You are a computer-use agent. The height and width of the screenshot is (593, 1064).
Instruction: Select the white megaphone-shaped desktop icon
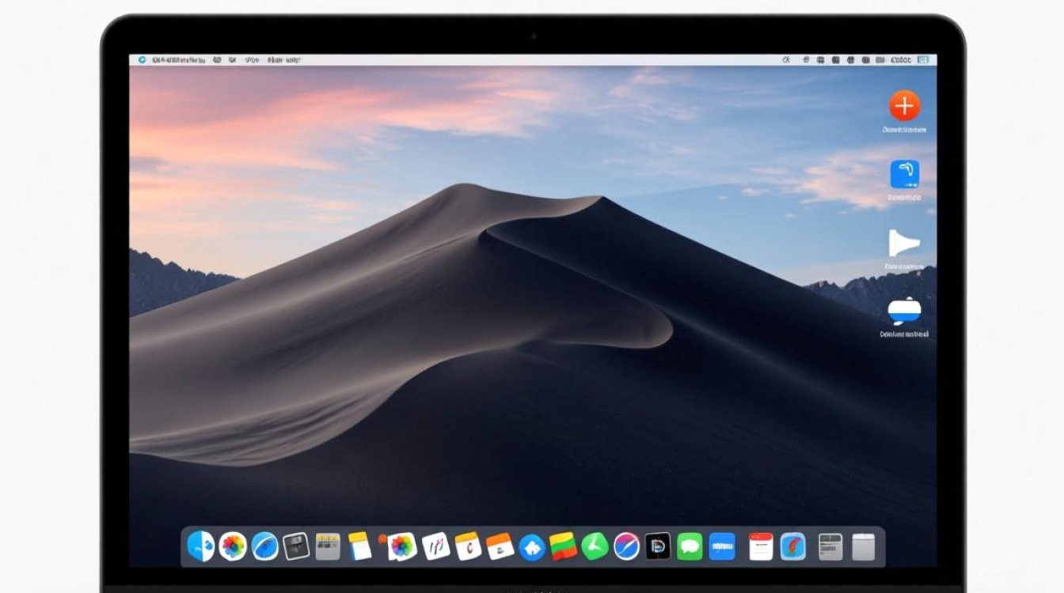pyautogui.click(x=903, y=243)
